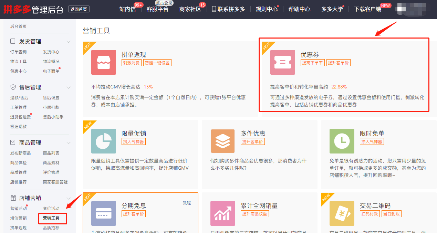Collapse the 店铺营销 section chevron

tap(69, 198)
